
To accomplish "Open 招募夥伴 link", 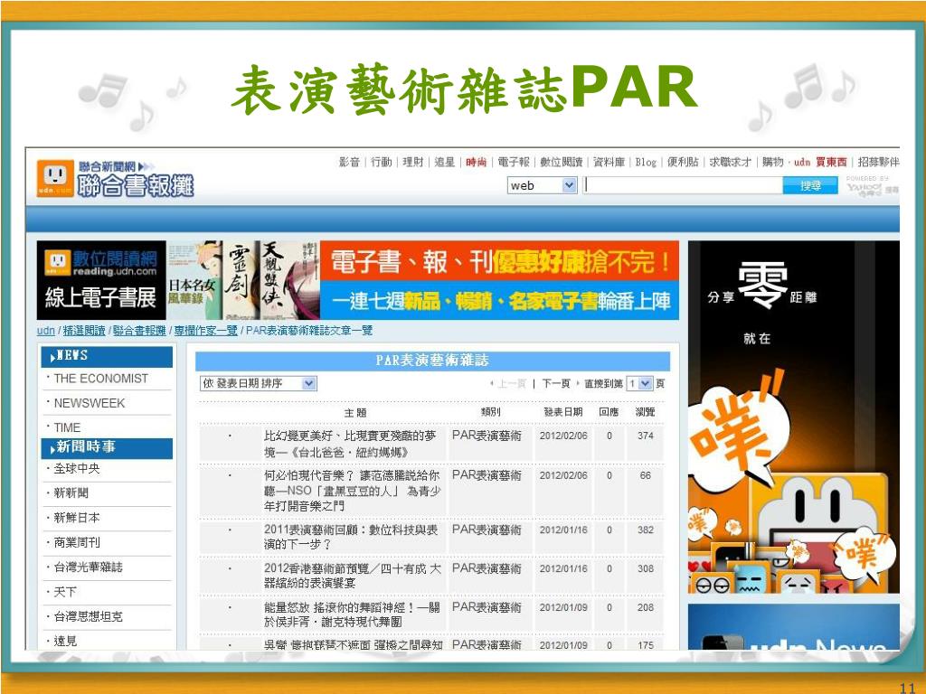I will [x=879, y=162].
